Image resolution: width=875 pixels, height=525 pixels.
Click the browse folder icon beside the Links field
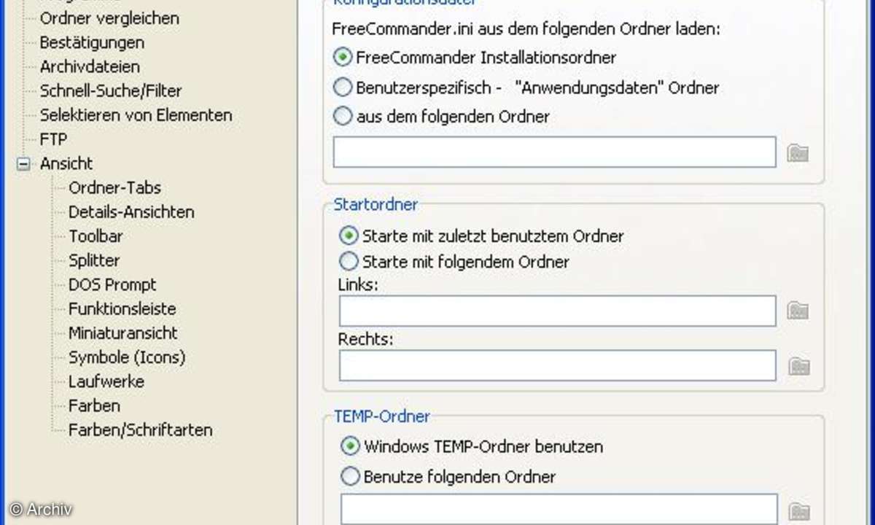[x=798, y=311]
